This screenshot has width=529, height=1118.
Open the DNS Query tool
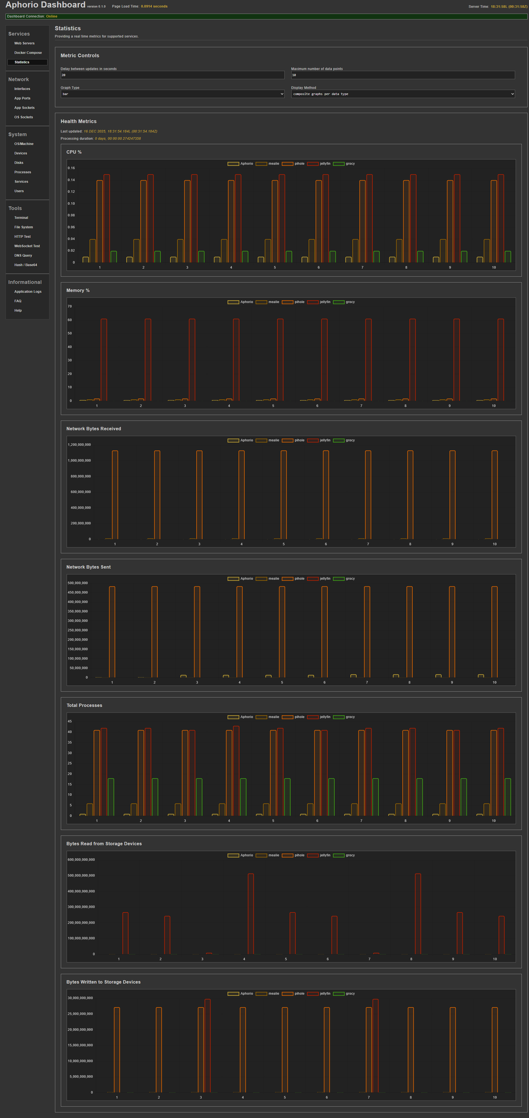(23, 256)
